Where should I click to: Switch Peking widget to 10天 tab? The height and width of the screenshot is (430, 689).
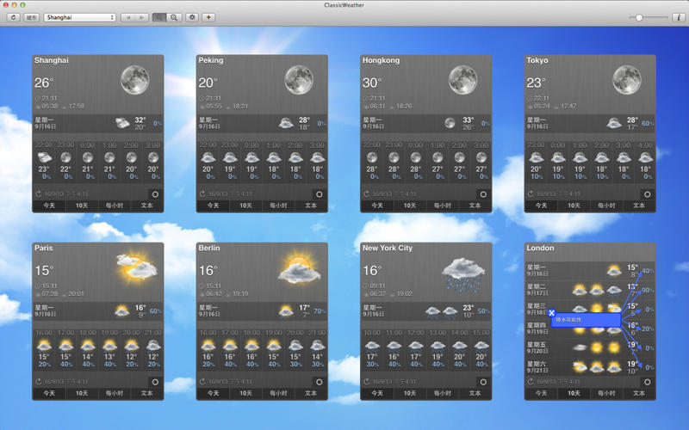[245, 206]
